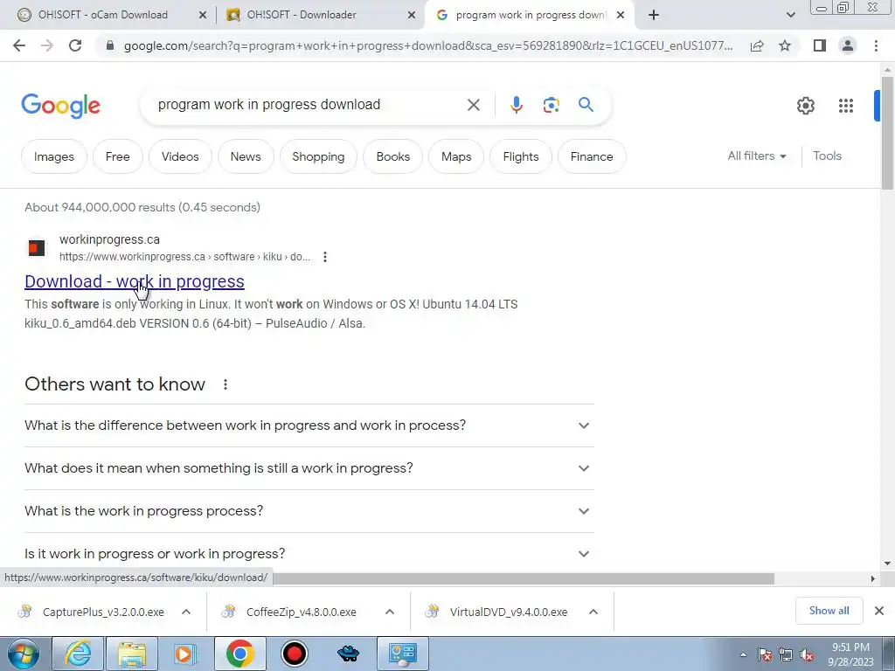Click the oCam recorder taskbar icon
The width and height of the screenshot is (895, 671).
(295, 654)
